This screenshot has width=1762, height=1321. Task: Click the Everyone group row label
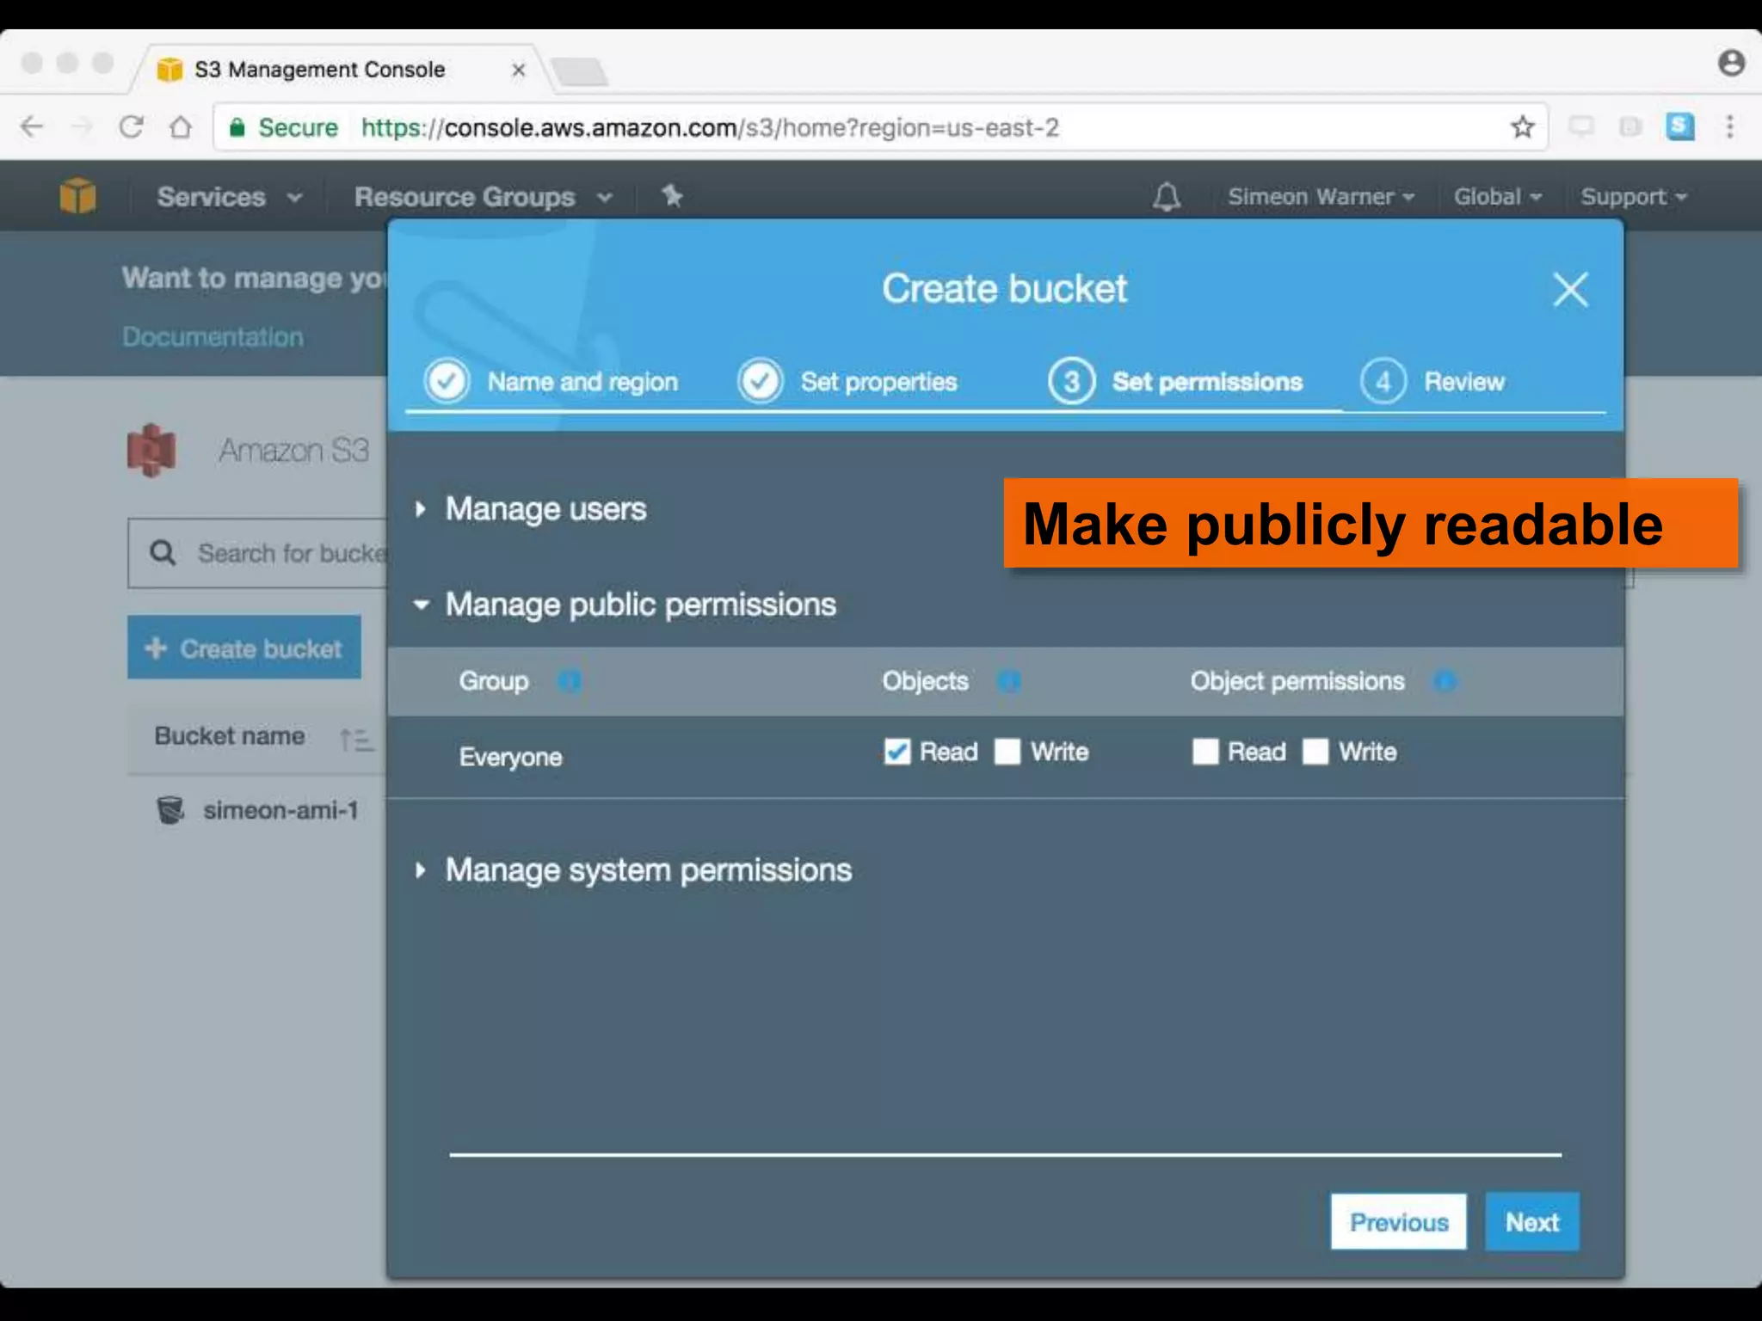pos(511,757)
